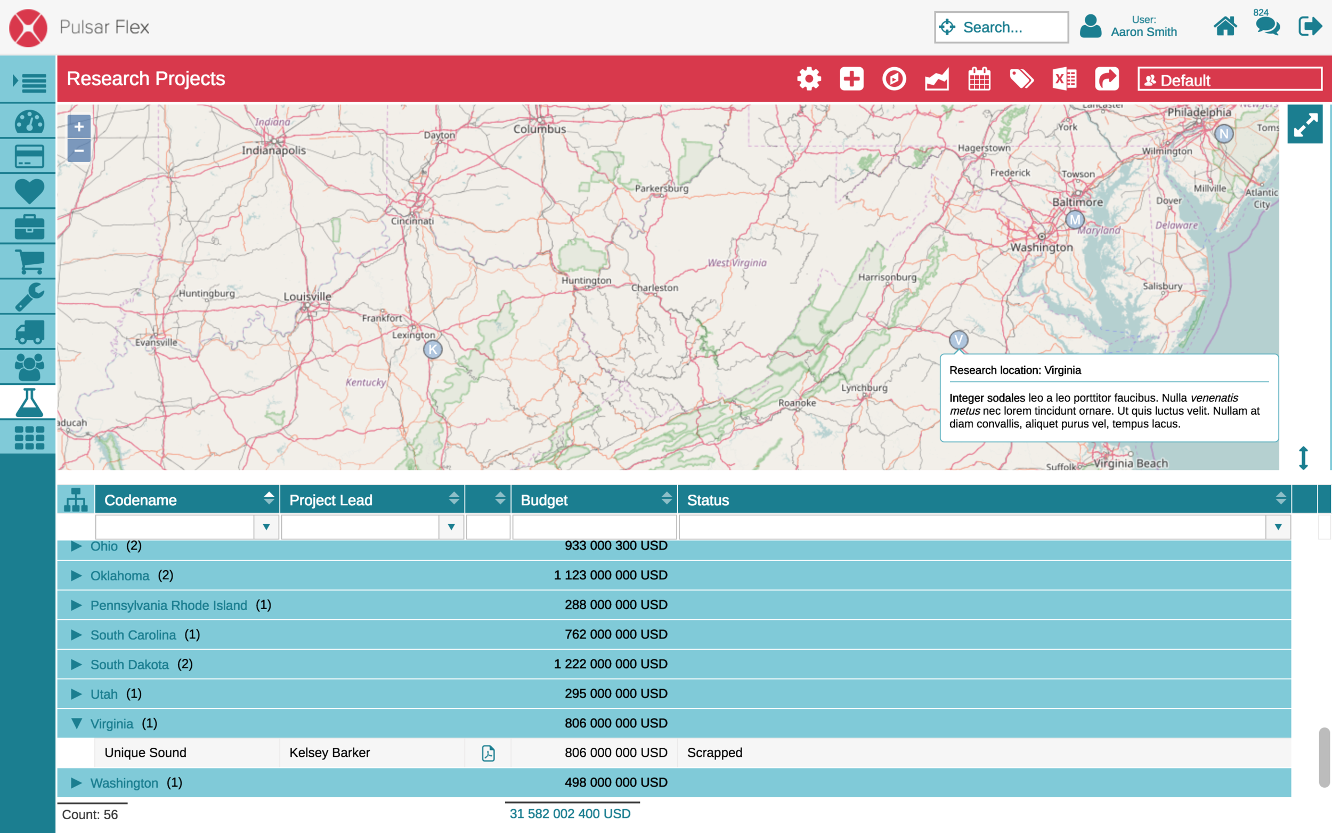
Task: Open the chart view icon
Action: click(x=937, y=79)
